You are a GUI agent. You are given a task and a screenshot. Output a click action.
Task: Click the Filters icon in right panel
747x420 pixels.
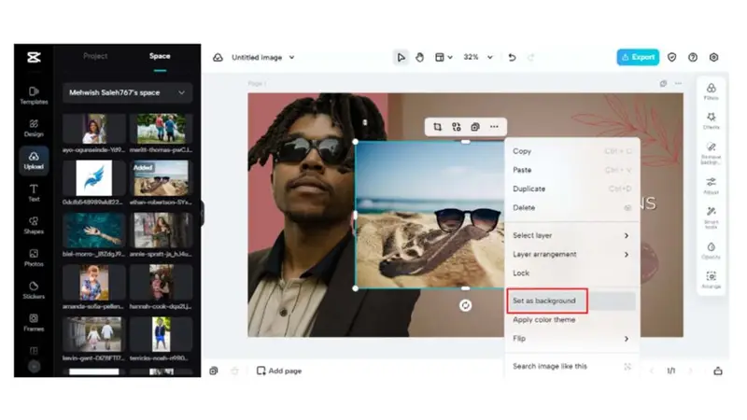(712, 91)
